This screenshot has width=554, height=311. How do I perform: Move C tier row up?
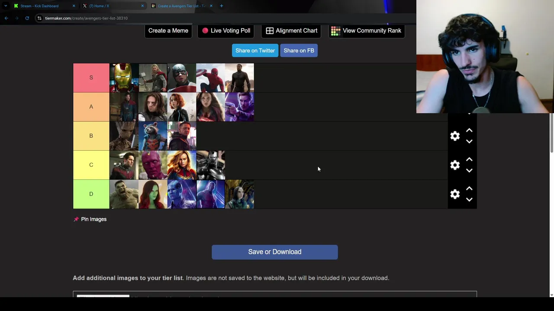[x=469, y=159]
